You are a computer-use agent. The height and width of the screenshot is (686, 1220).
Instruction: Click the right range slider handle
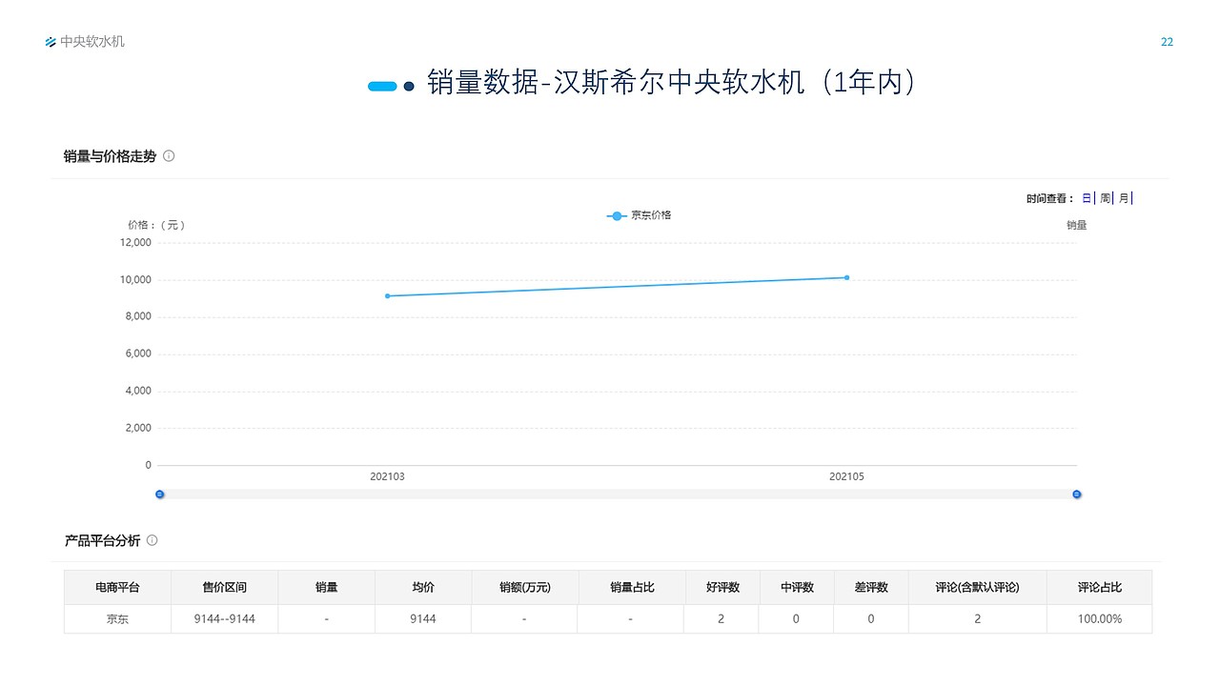[1077, 494]
